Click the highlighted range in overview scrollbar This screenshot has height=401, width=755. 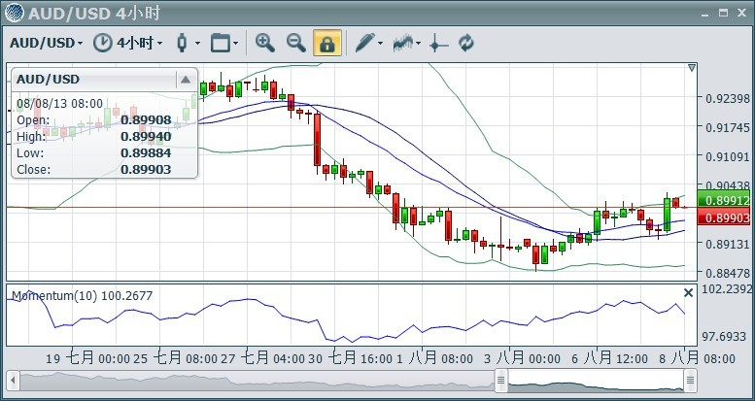click(596, 381)
